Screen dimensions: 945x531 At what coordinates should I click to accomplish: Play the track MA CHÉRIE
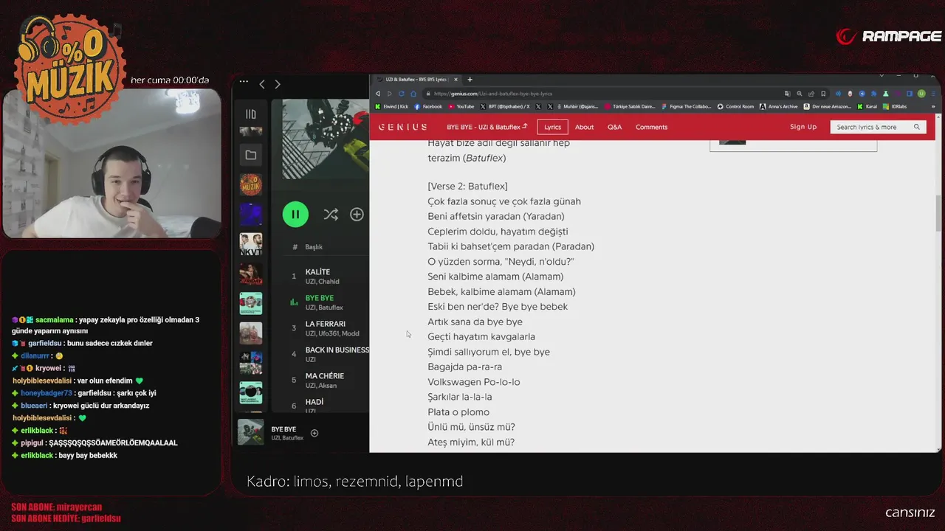coord(325,376)
